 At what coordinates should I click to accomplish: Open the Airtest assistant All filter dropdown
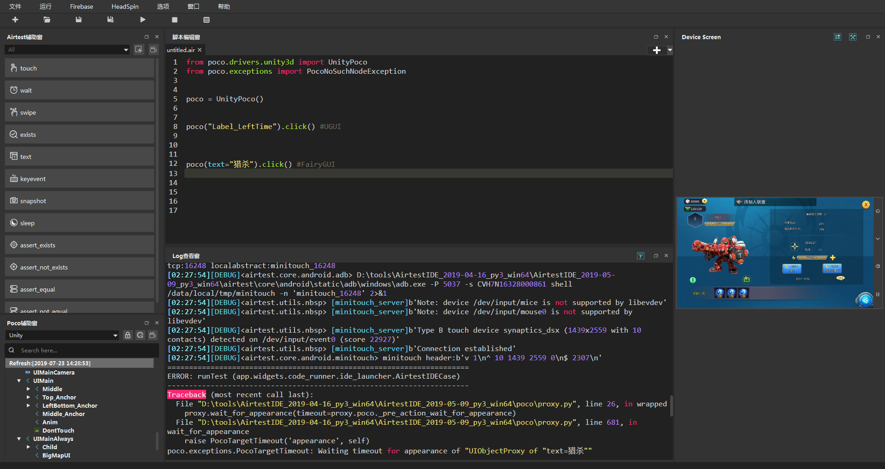pyautogui.click(x=67, y=50)
